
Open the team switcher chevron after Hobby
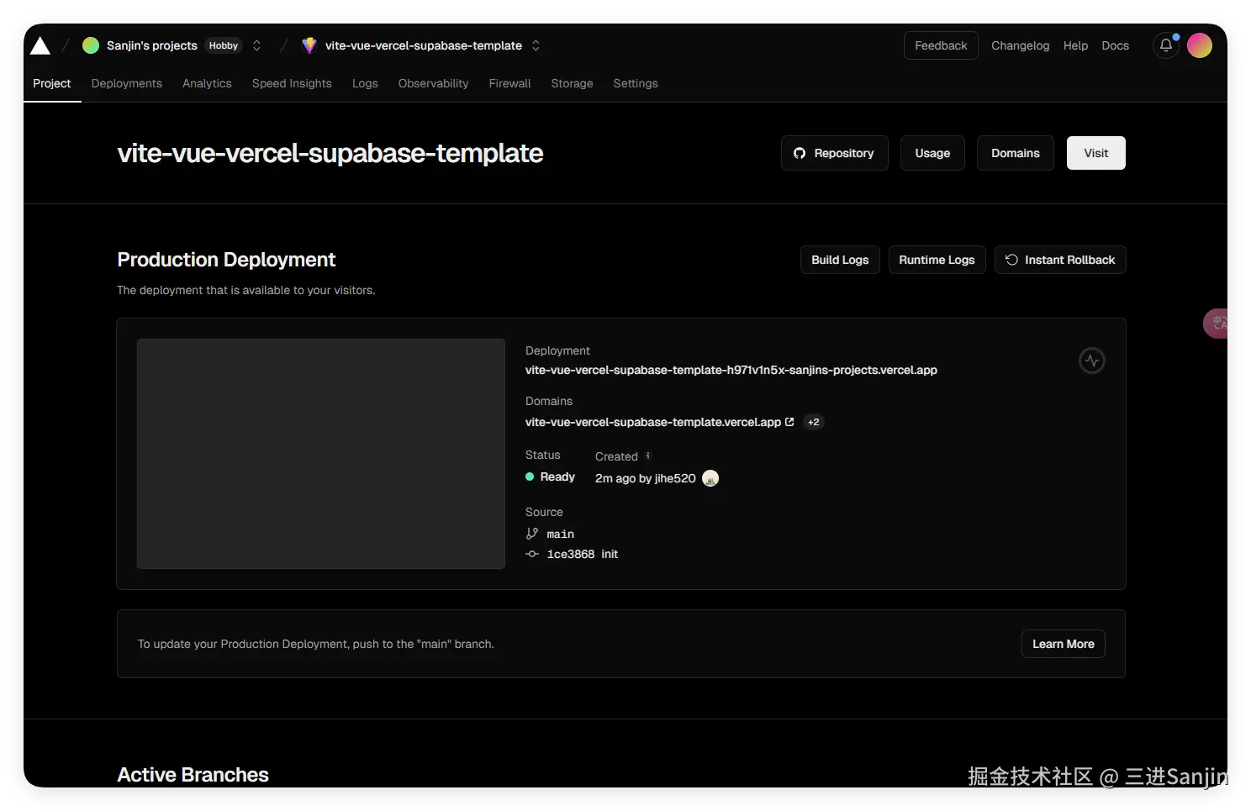256,45
